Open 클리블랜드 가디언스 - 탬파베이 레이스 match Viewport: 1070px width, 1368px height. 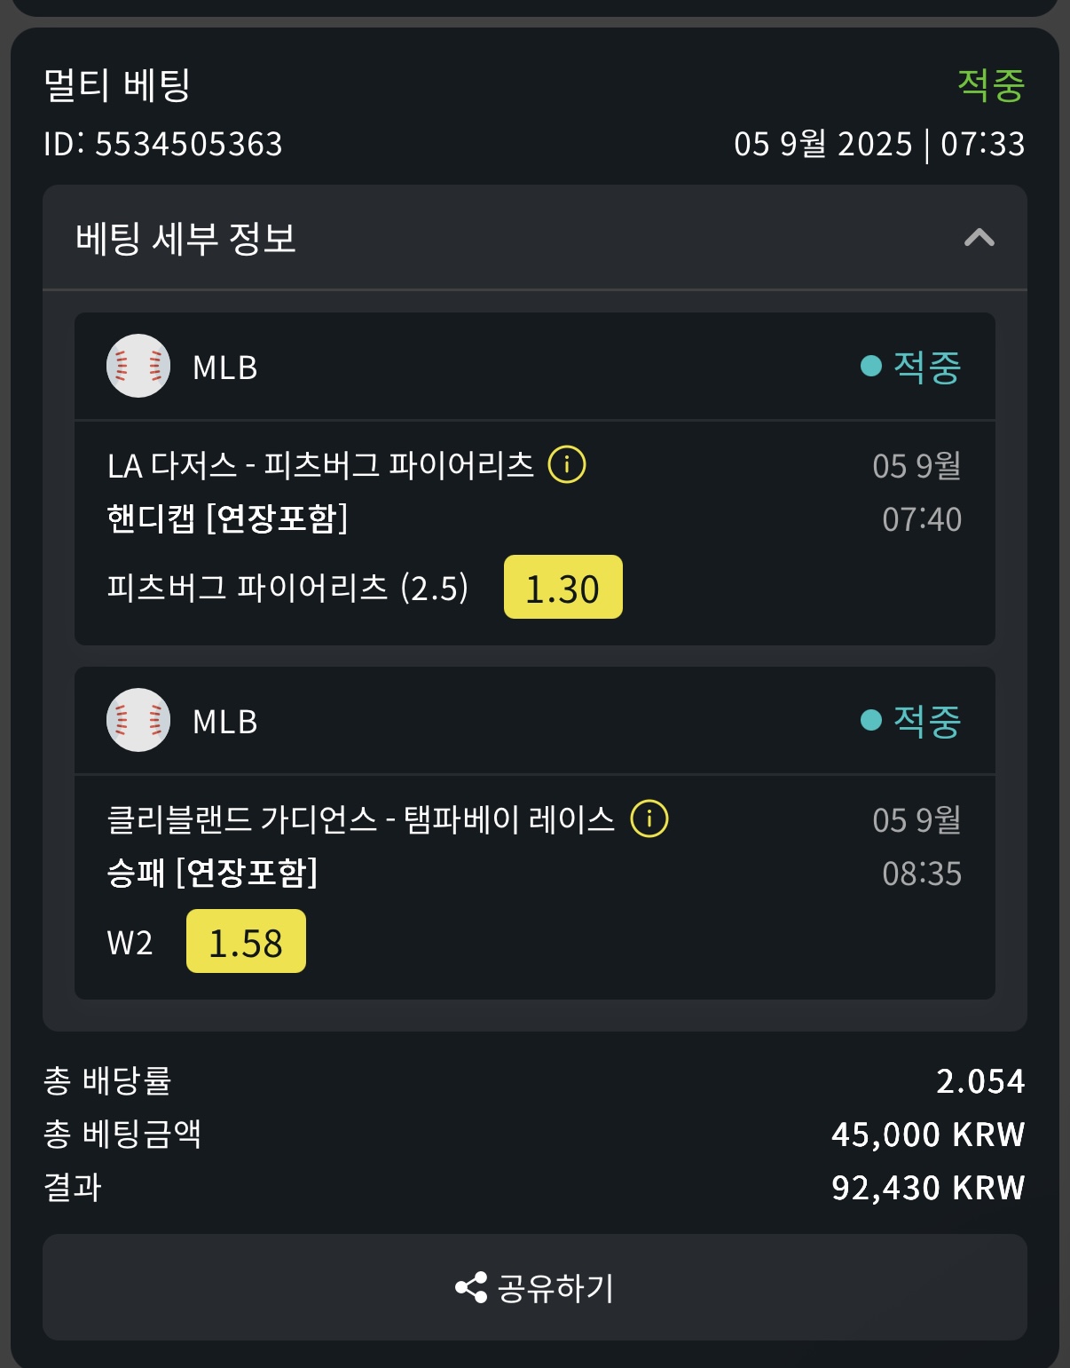point(361,819)
